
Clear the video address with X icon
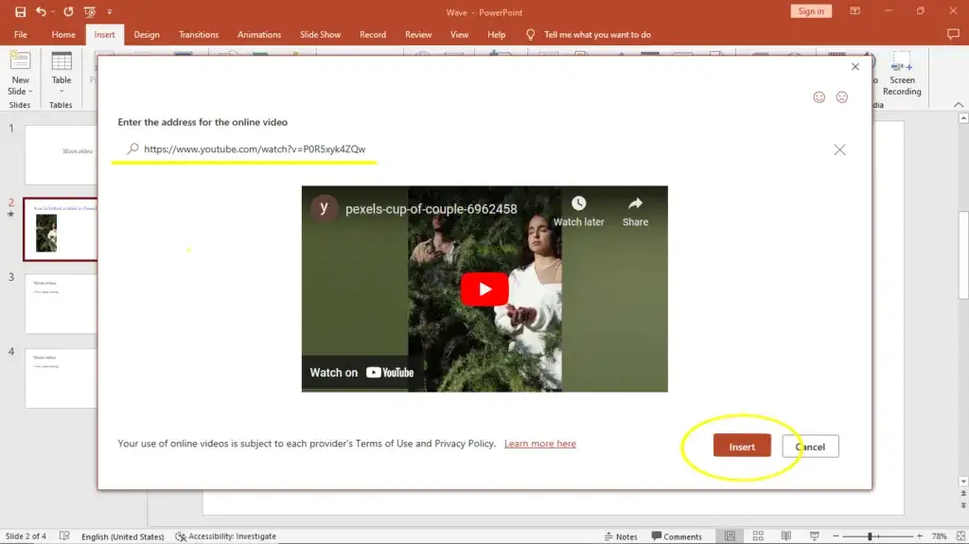click(839, 149)
